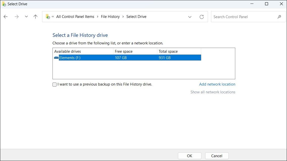This screenshot has width=287, height=161.
Task: Click the 931 GB total space value
Action: 165,58
